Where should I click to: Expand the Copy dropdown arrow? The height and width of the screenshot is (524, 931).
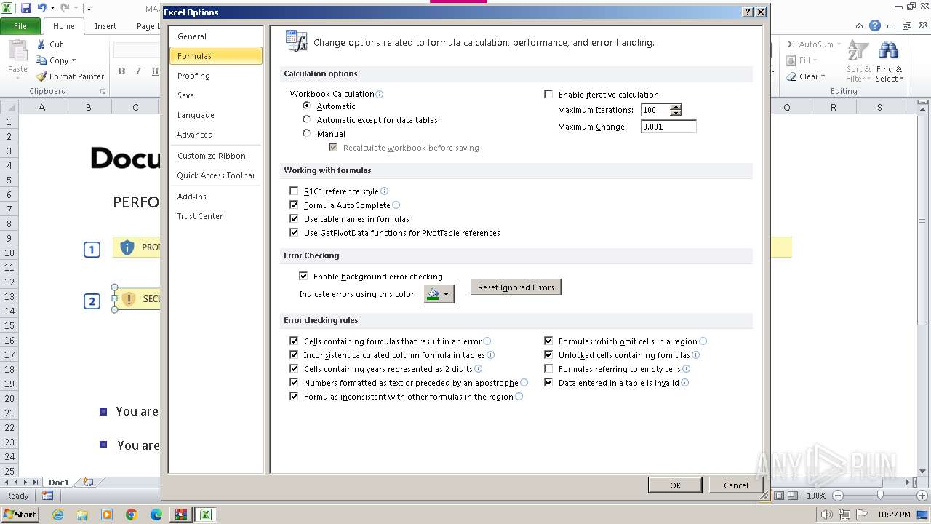click(x=73, y=60)
